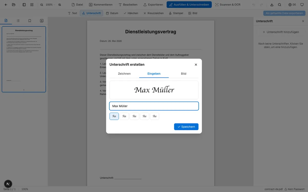Click the Speichern button
Image resolution: width=308 pixels, height=192 pixels.
pos(186,127)
